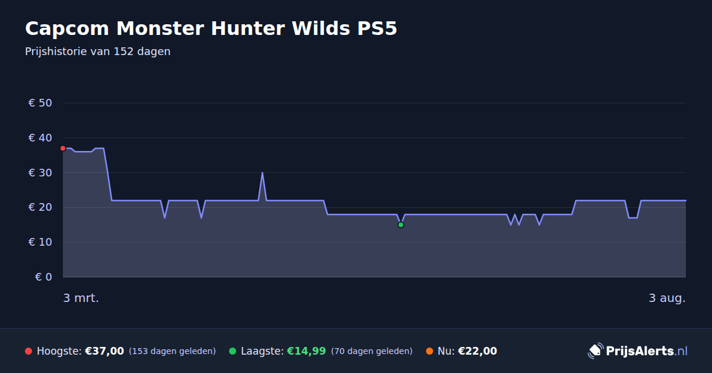Click the €14,99 lowest price value
712x373 pixels.
[x=306, y=351]
